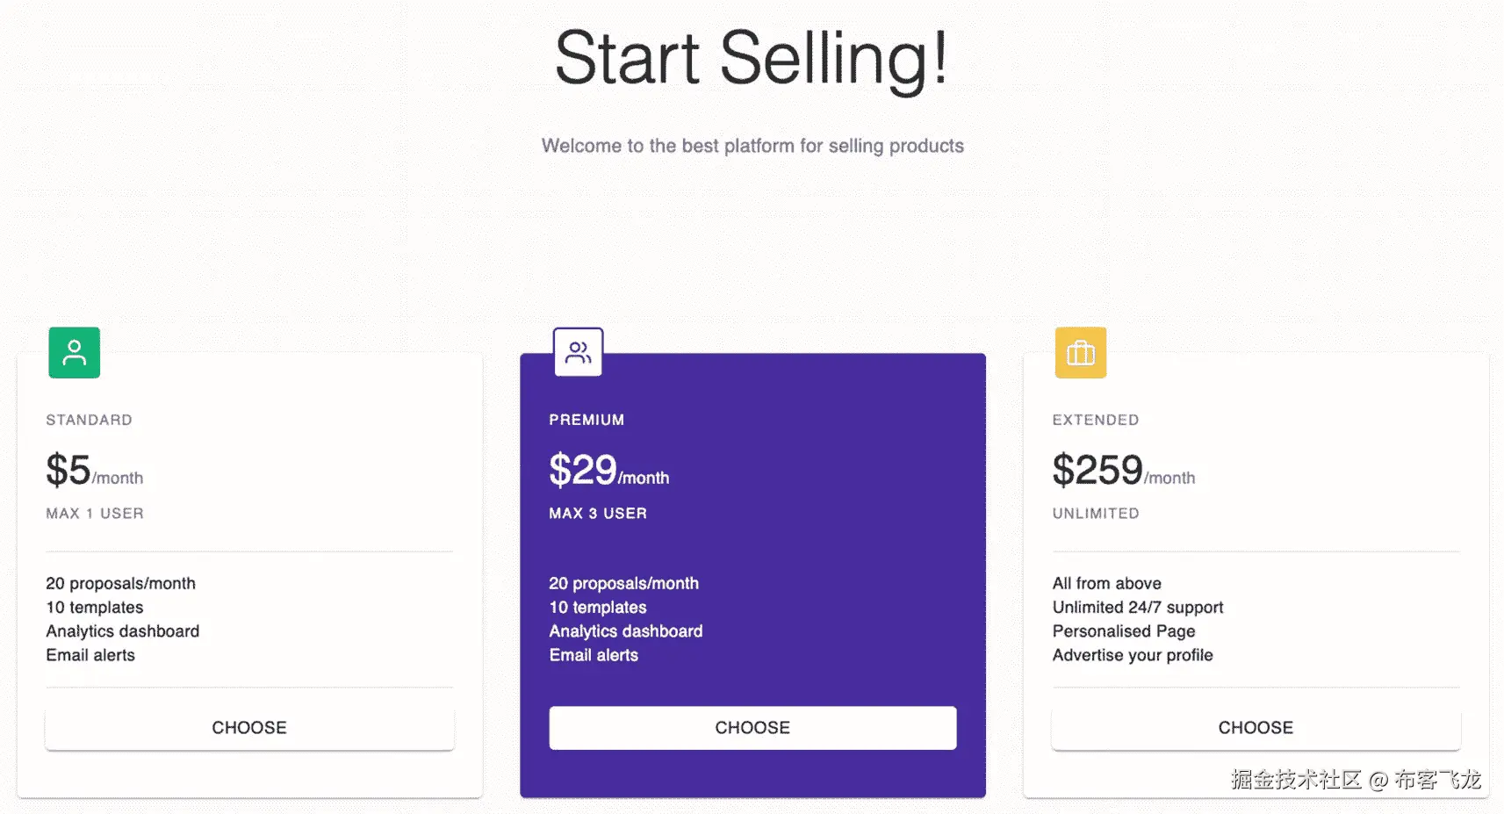Click "Unlimited 24/7 support" feature text

(1137, 608)
